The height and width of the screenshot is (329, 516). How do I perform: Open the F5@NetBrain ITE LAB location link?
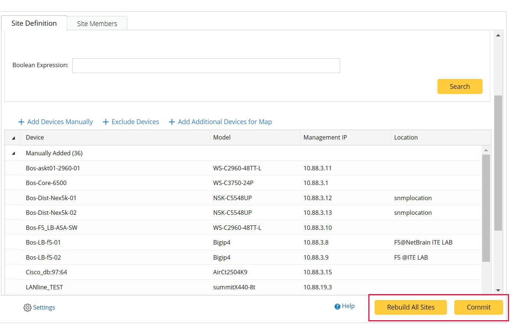click(x=423, y=242)
